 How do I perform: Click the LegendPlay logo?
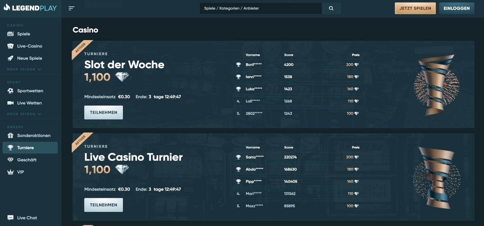(x=30, y=8)
